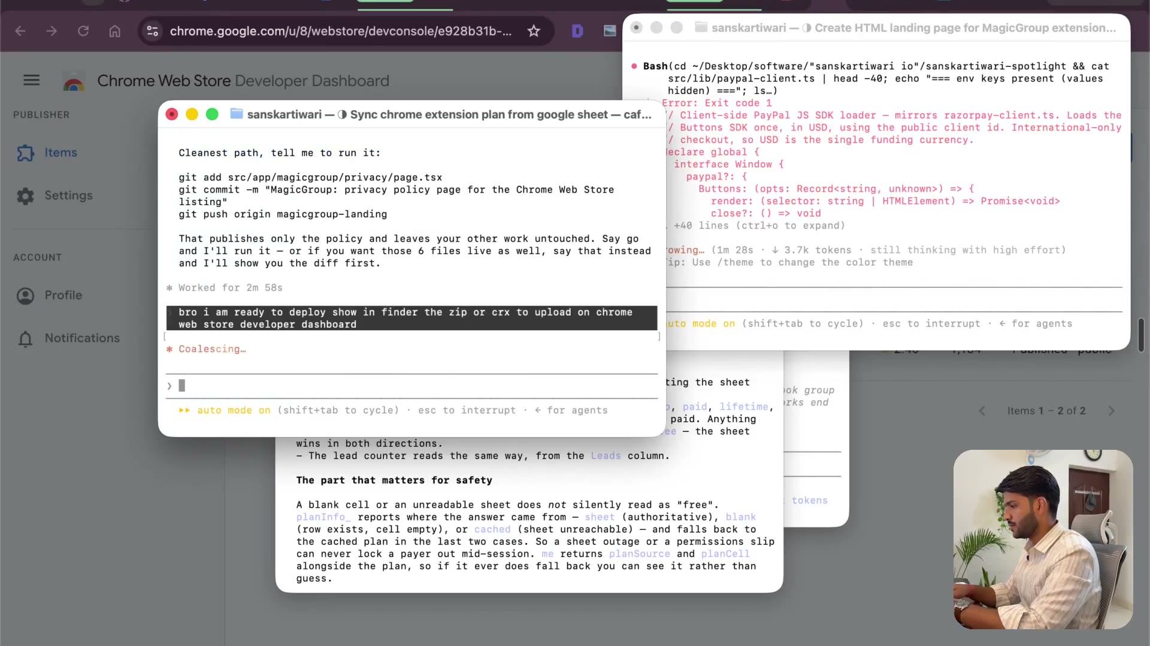1150x646 pixels.
Task: Click the highlighted 'cached' word
Action: point(492,529)
